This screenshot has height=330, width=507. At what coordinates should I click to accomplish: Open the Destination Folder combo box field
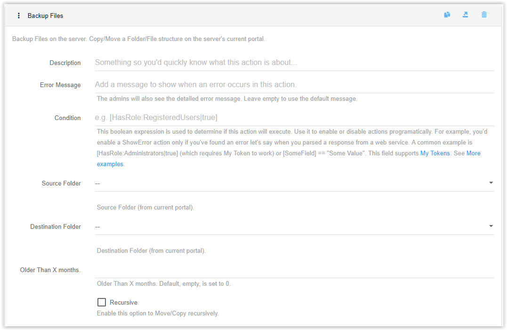pos(294,227)
